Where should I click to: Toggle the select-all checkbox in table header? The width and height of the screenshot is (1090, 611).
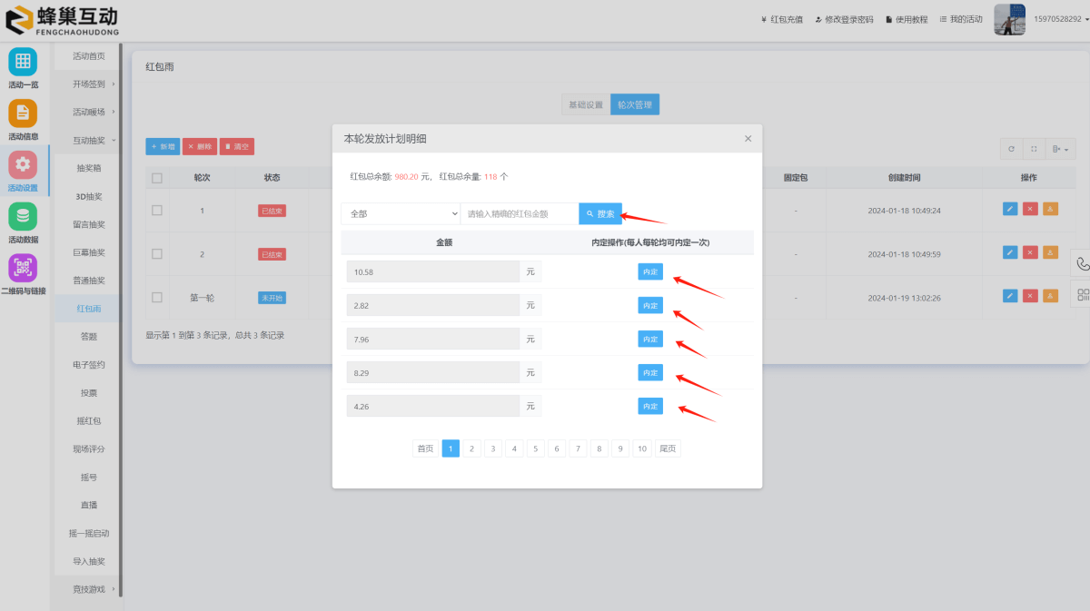pos(157,178)
